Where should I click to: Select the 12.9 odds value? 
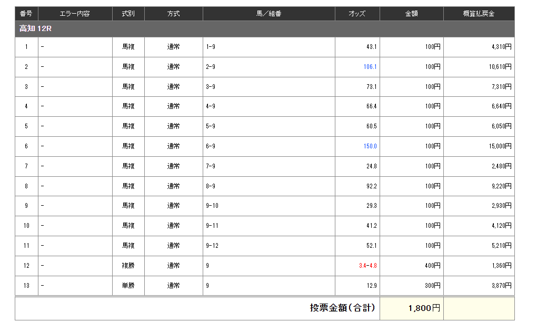click(x=371, y=286)
